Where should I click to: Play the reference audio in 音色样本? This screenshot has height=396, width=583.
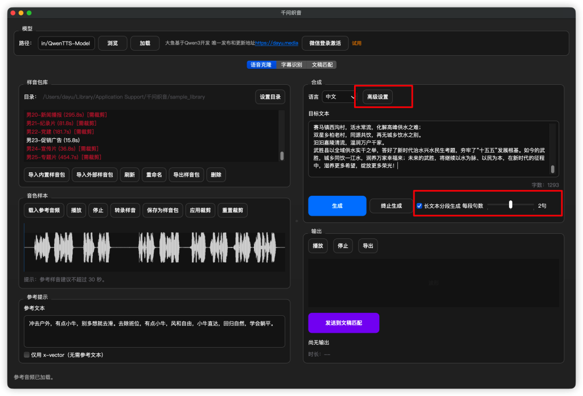(x=75, y=211)
